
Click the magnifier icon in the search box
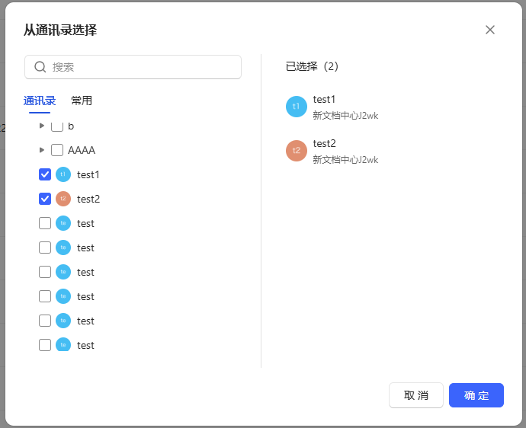tap(40, 67)
